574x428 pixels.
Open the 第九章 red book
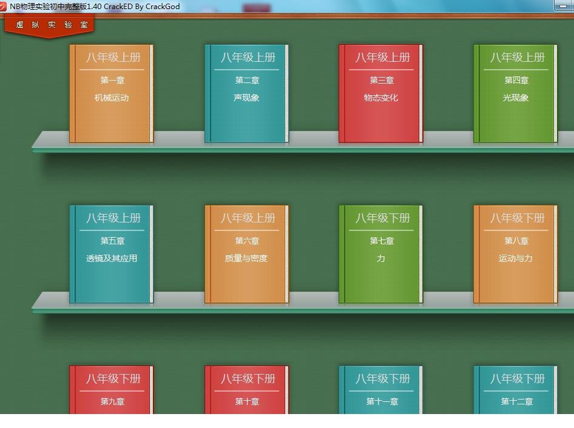pyautogui.click(x=111, y=390)
